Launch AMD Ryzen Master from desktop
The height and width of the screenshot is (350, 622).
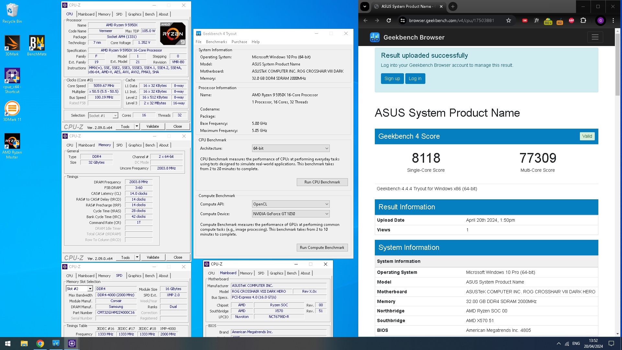click(12, 146)
